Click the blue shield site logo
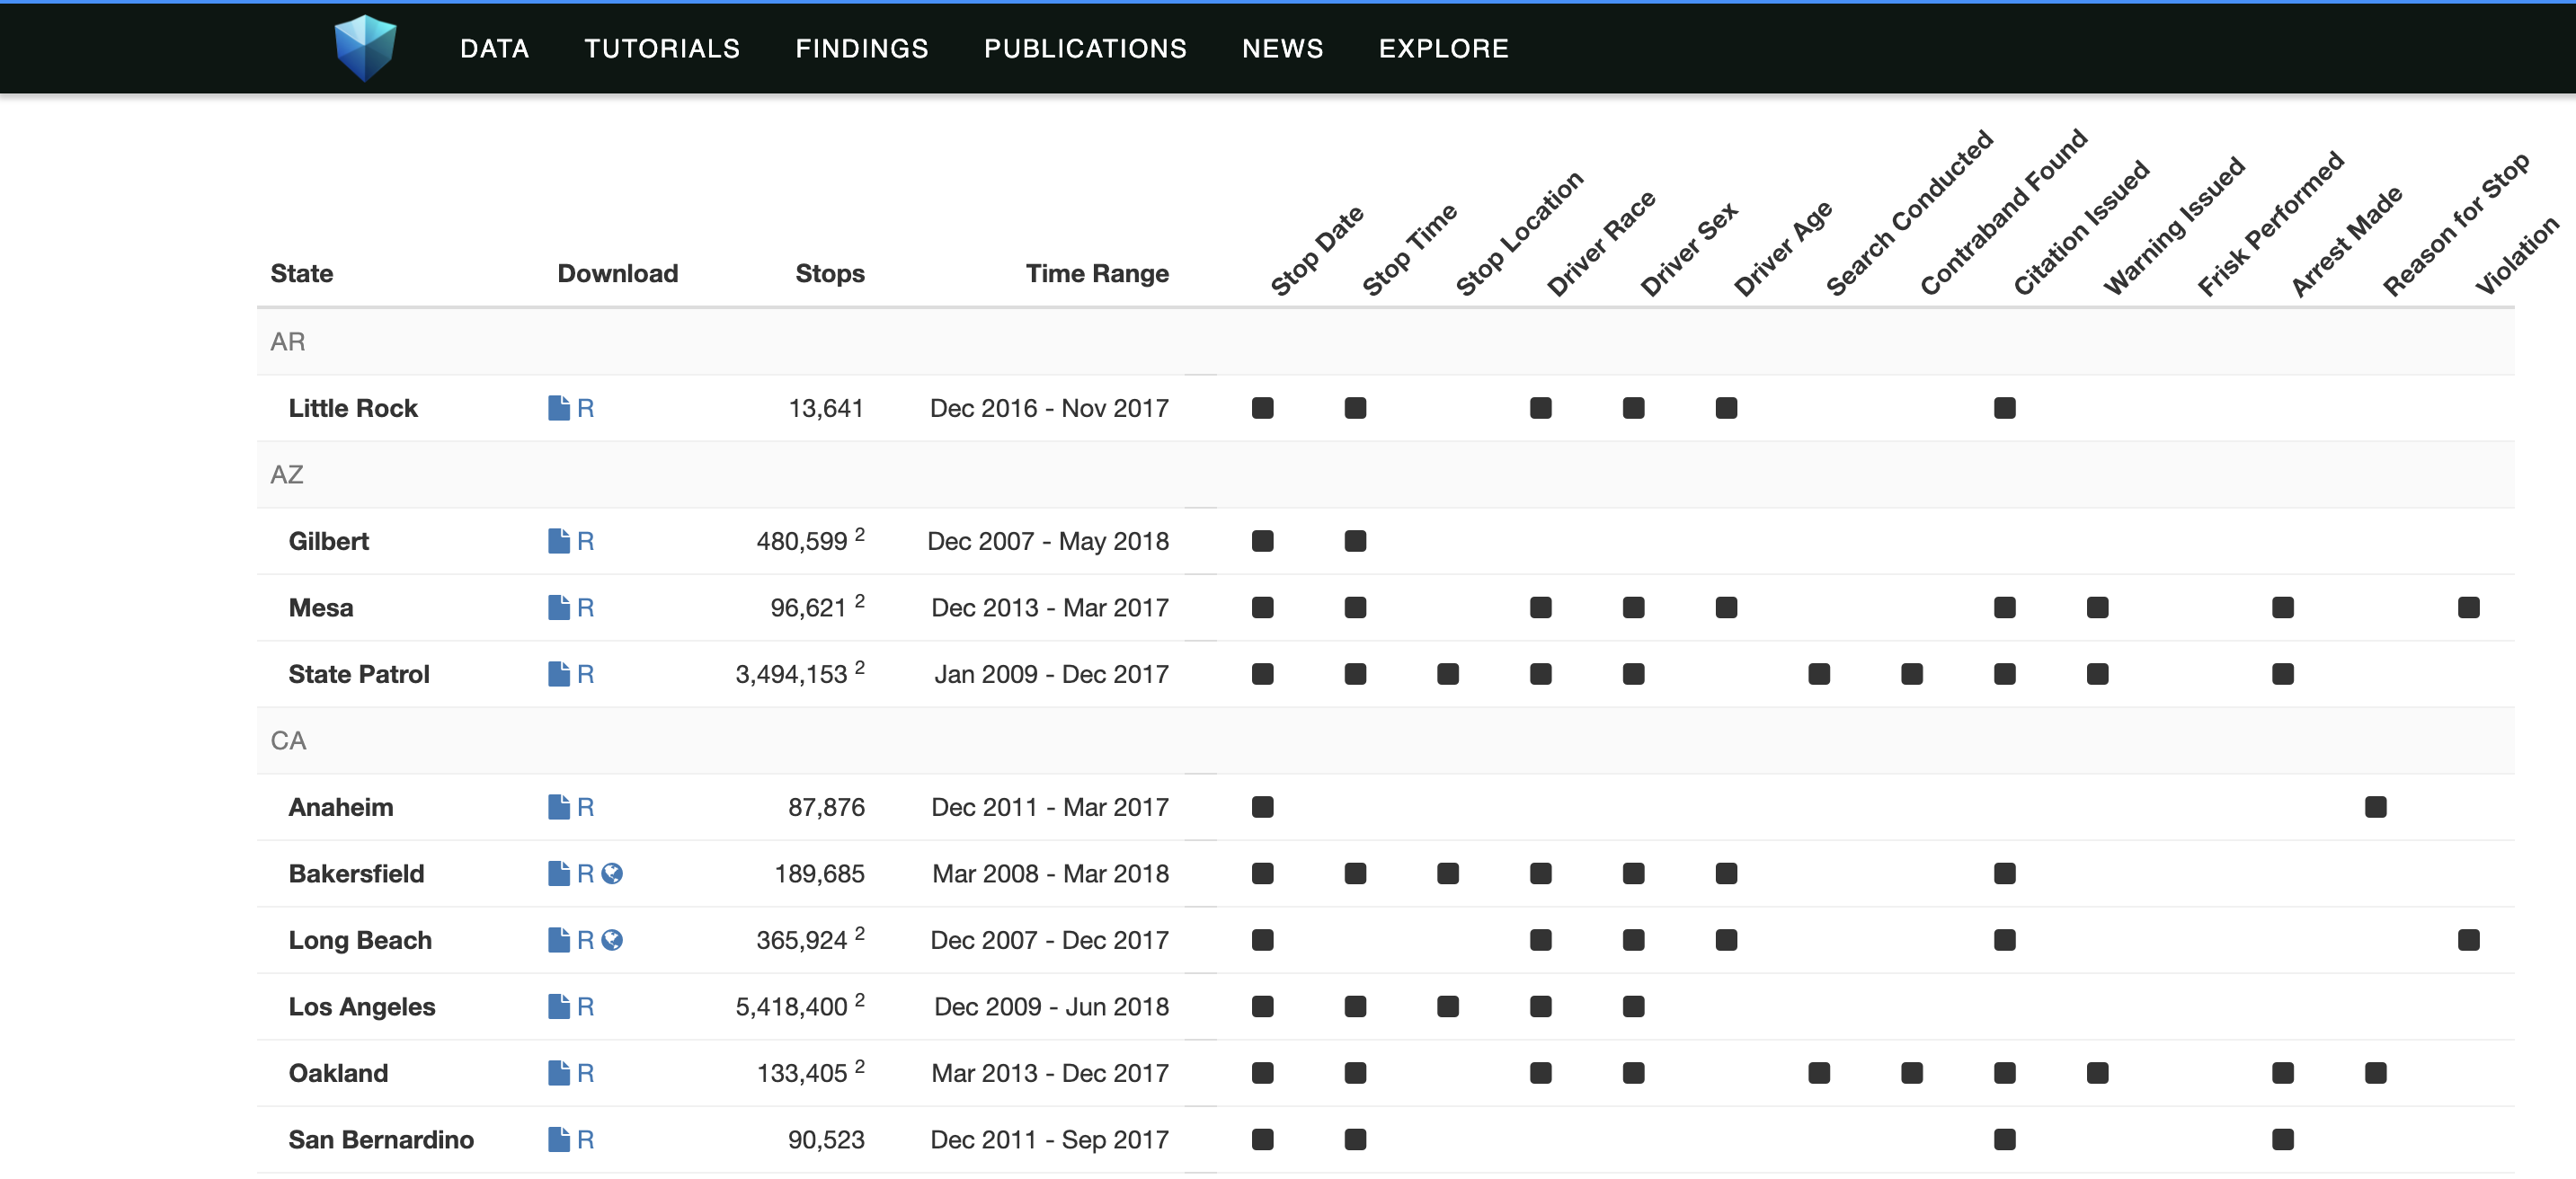The height and width of the screenshot is (1179, 2576). click(365, 47)
